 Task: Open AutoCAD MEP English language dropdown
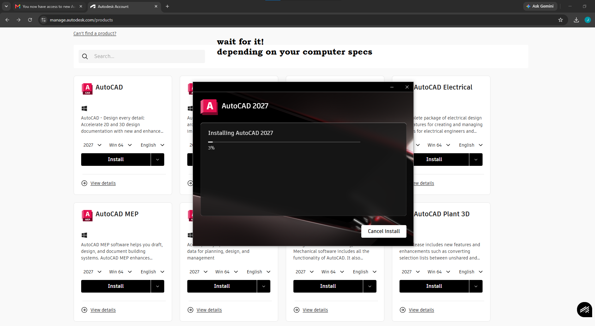click(153, 272)
